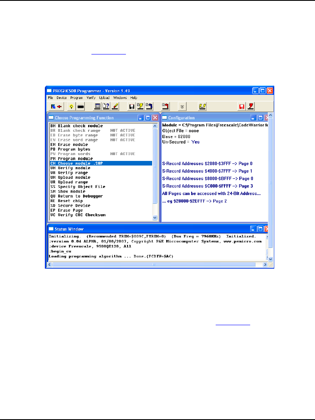Minimize the Configuration window
The image size is (315, 420).
click(x=253, y=118)
